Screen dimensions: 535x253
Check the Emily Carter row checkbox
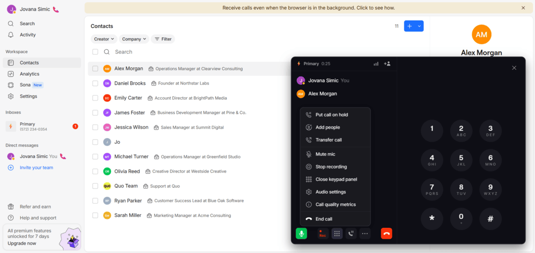95,98
